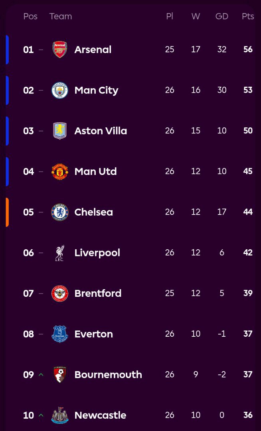Screen dimensions: 261x431
Task: Select the Aston Villa crest icon
Action: [x=60, y=131]
